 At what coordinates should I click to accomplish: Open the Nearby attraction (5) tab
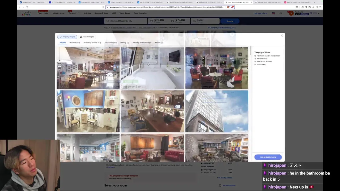point(142,42)
